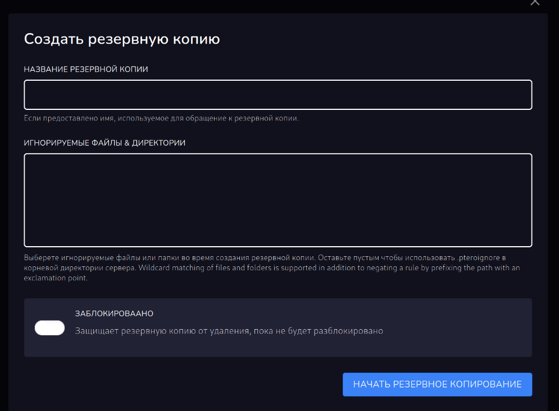Start the backup with the blue button
This screenshot has width=559, height=411.
coord(437,385)
